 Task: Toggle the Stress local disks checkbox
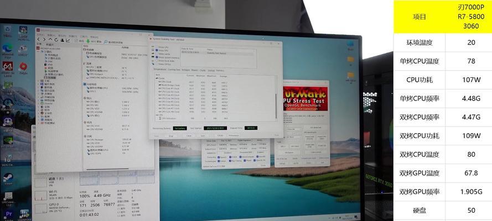157,61
